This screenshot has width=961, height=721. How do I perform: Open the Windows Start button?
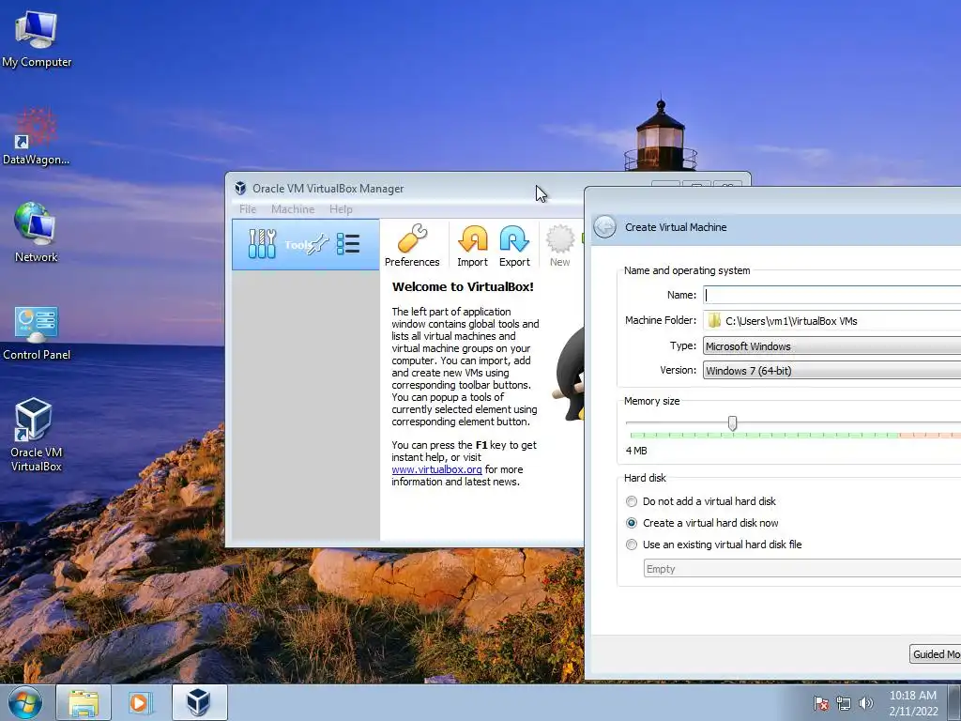pos(25,702)
